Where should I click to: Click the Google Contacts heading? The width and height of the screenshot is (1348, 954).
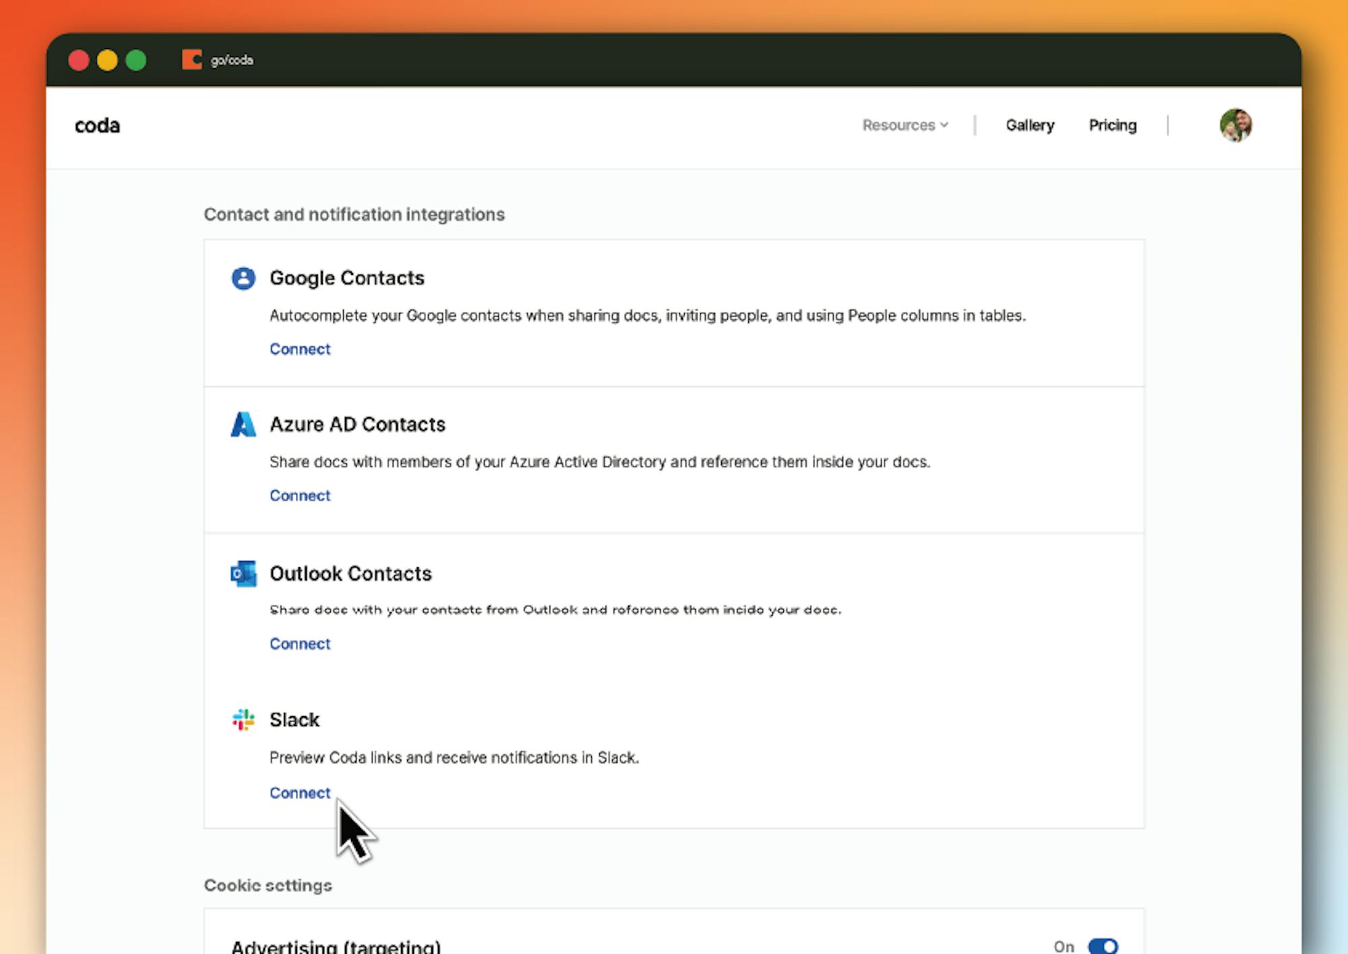(347, 278)
